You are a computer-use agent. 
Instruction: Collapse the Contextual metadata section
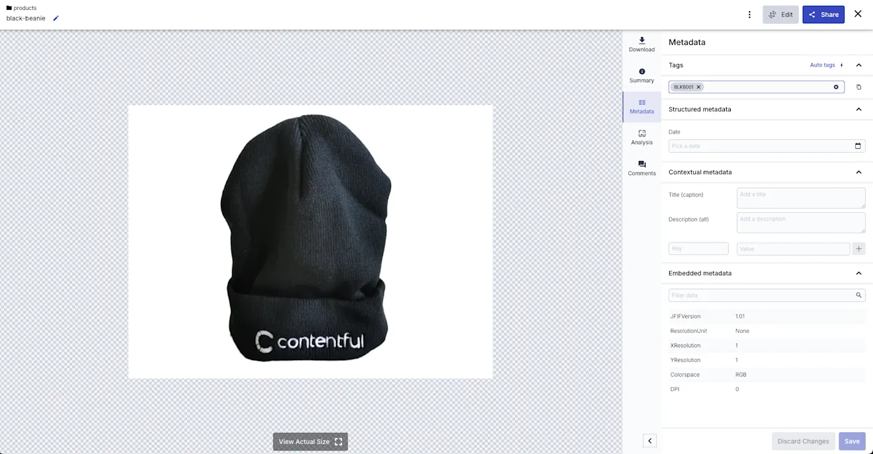pos(858,172)
